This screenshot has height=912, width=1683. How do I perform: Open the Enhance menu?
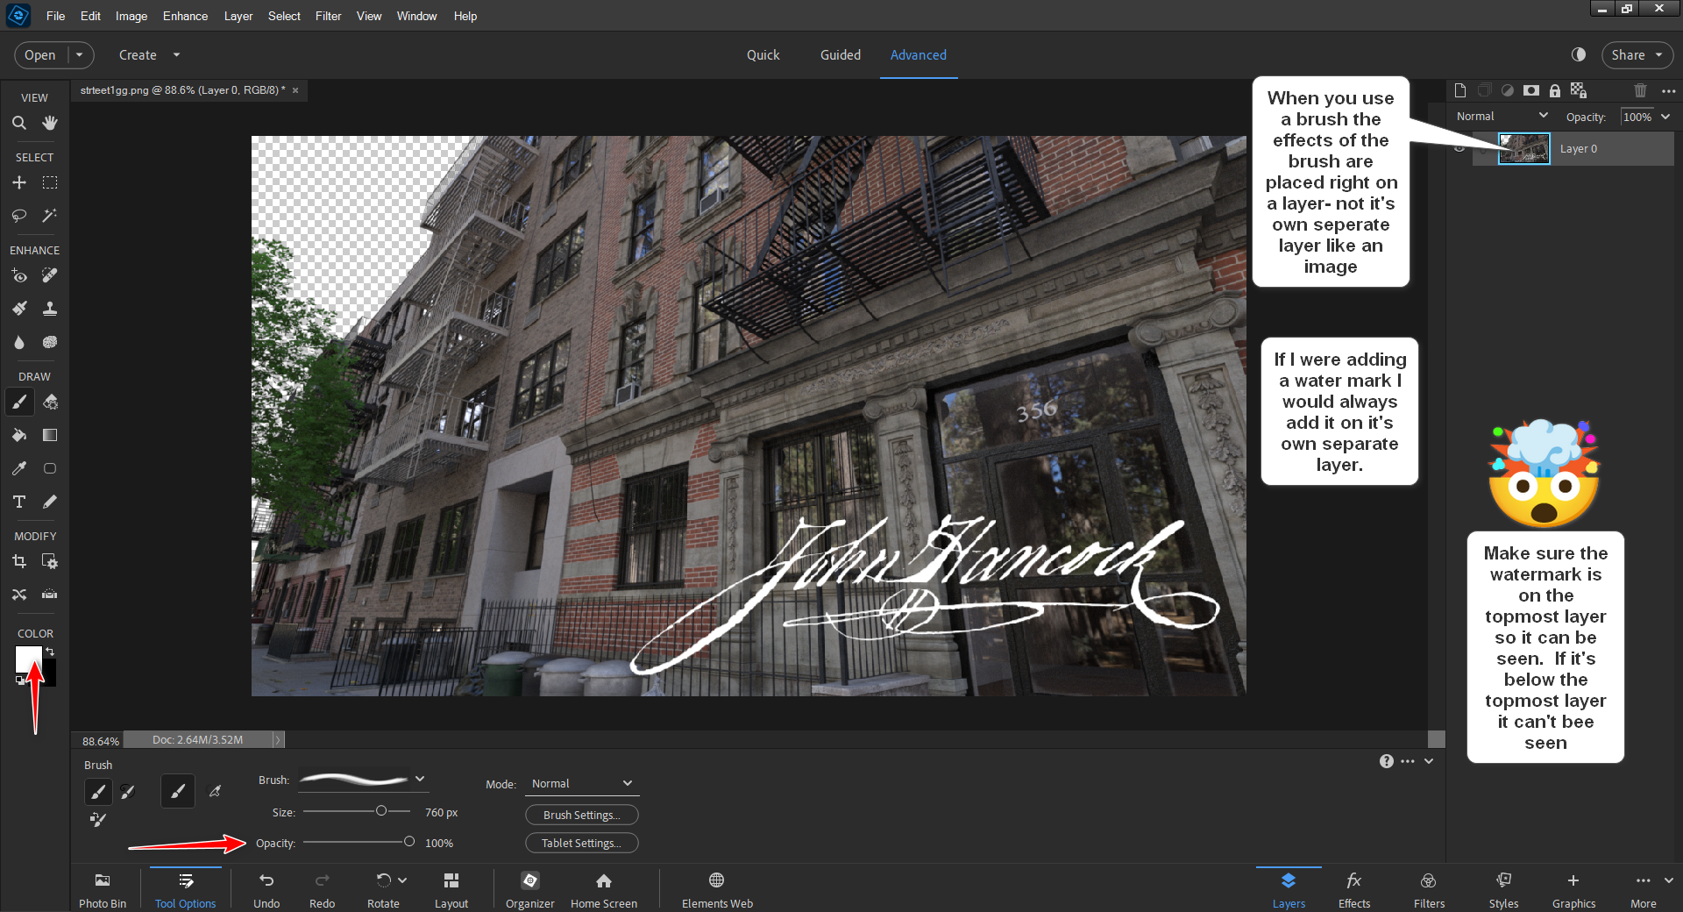184,16
